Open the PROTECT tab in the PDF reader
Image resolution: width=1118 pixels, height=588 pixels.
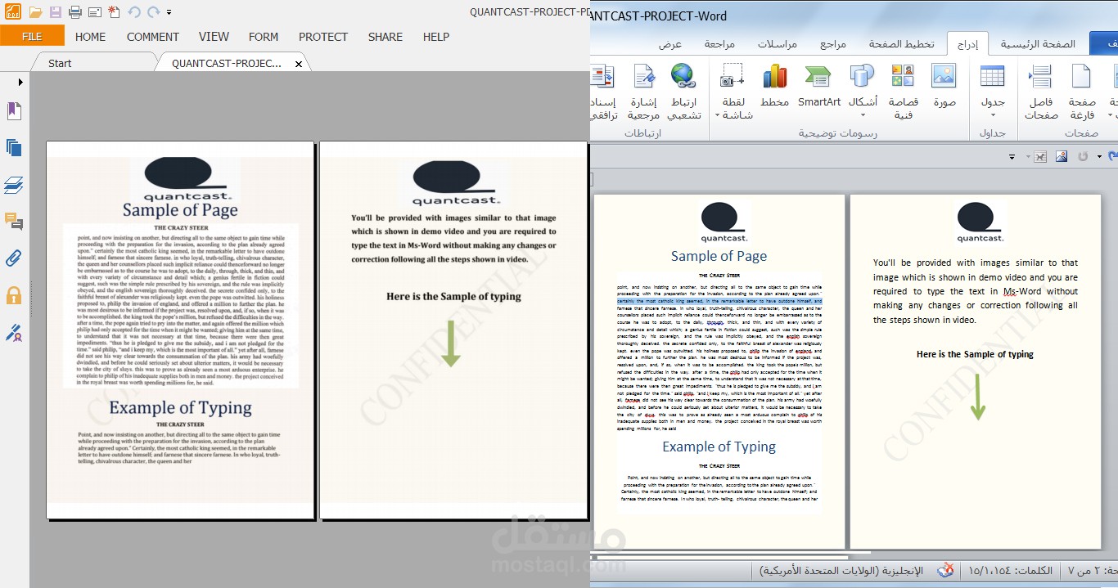tap(323, 37)
